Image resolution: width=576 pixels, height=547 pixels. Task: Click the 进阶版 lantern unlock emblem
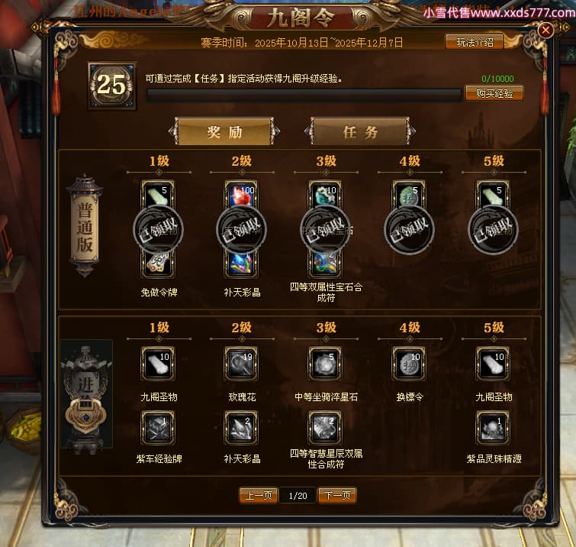[86, 416]
